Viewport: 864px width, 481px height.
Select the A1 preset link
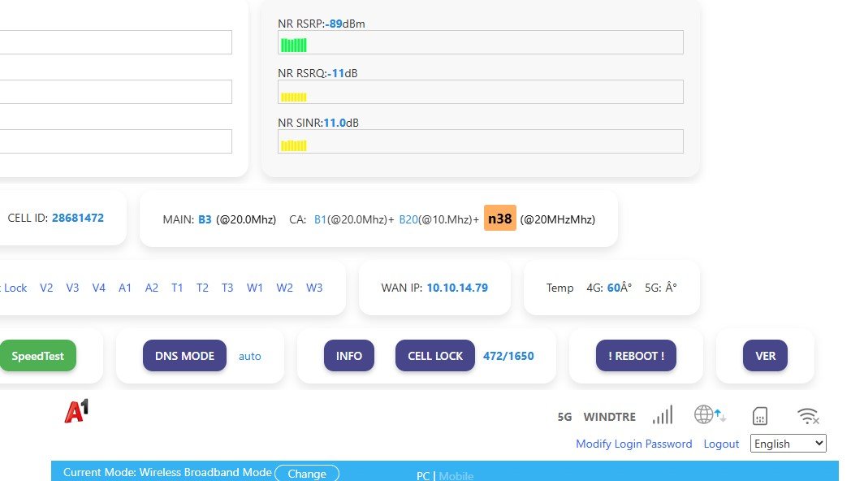[x=125, y=288]
